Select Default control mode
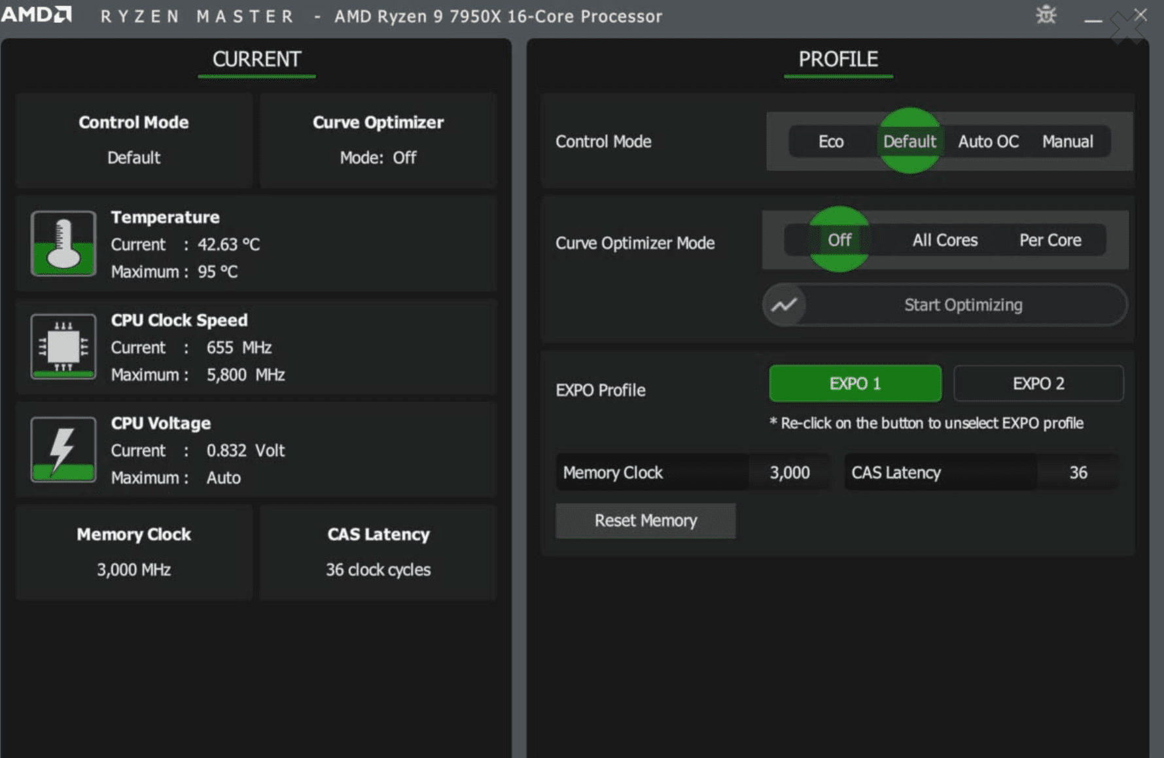 point(909,141)
